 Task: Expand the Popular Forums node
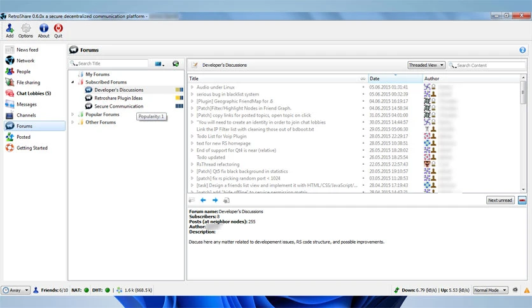73,115
